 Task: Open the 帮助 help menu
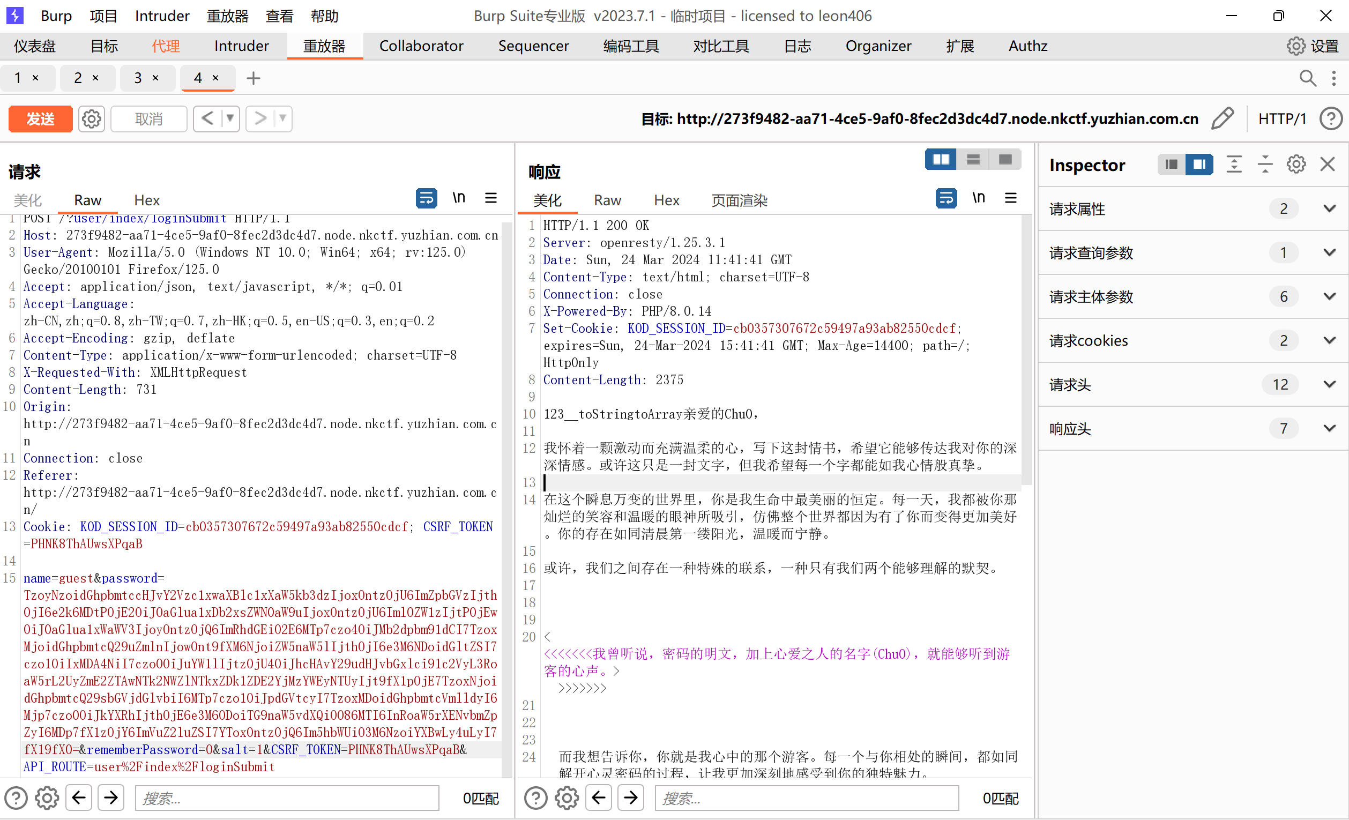click(x=325, y=16)
